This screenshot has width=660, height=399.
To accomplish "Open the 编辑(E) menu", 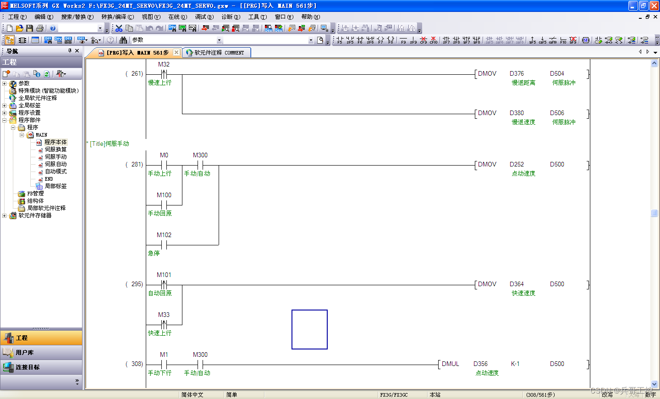I will (x=44, y=17).
